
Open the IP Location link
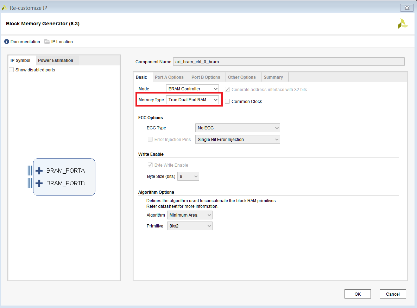62,42
